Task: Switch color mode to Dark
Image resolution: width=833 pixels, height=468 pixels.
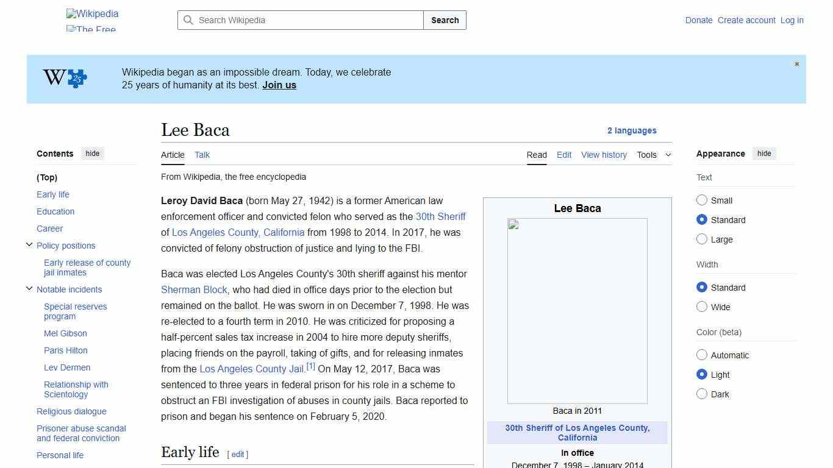Action: point(702,394)
